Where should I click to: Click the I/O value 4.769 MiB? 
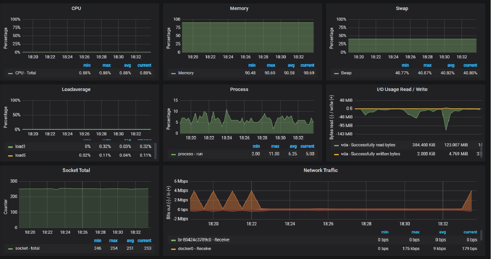point(458,154)
